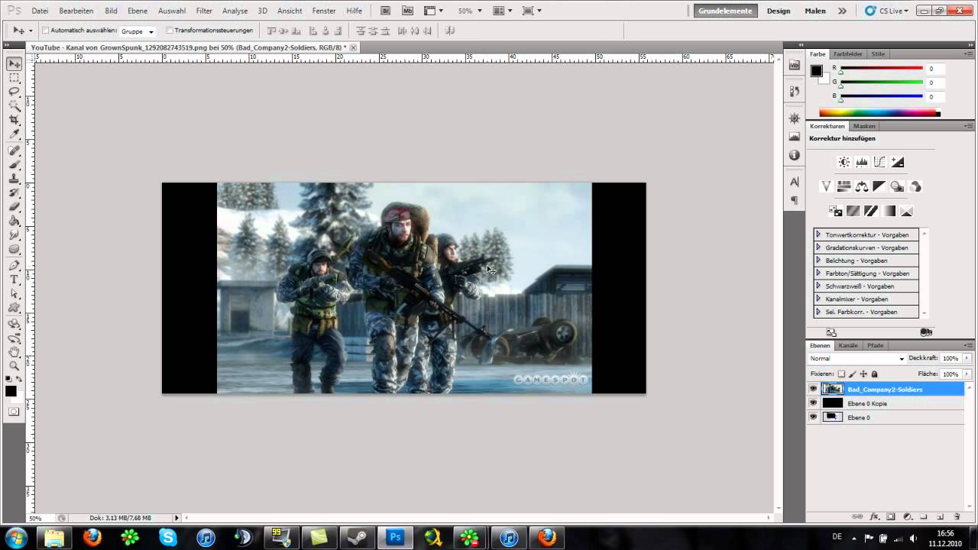
Task: Switch to the Farbfelder tab
Action: coord(848,54)
